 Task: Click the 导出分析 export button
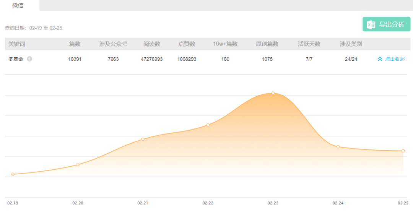coord(386,24)
